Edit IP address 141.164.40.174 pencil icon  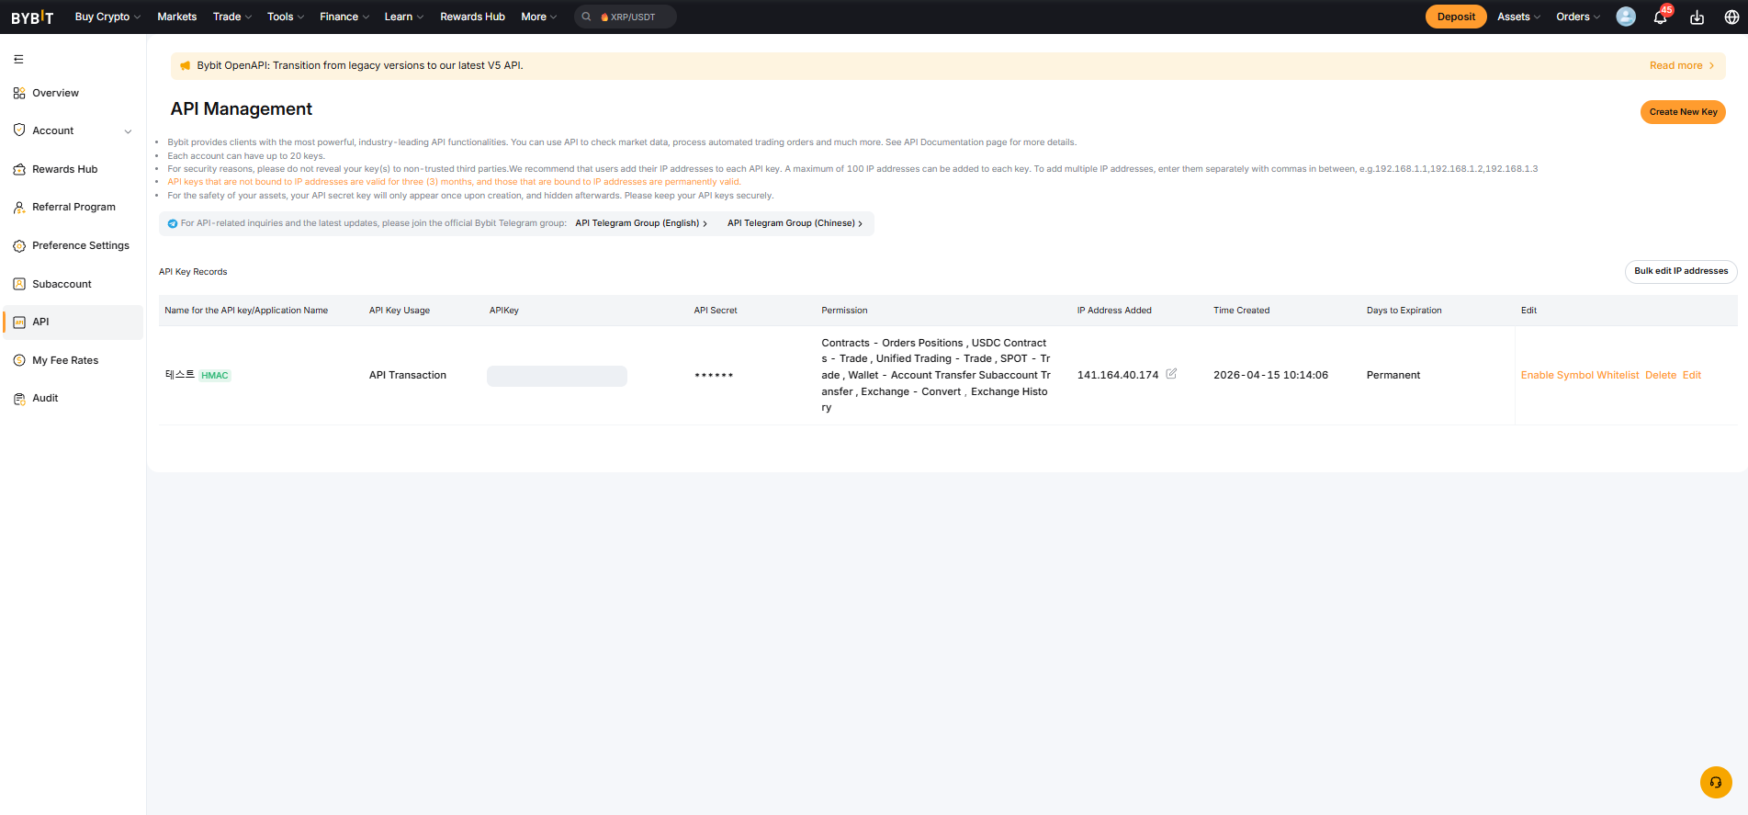click(1171, 374)
